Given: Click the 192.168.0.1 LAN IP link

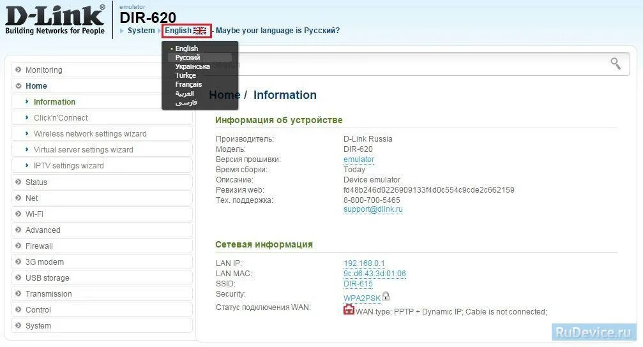Looking at the screenshot, I should [x=364, y=263].
